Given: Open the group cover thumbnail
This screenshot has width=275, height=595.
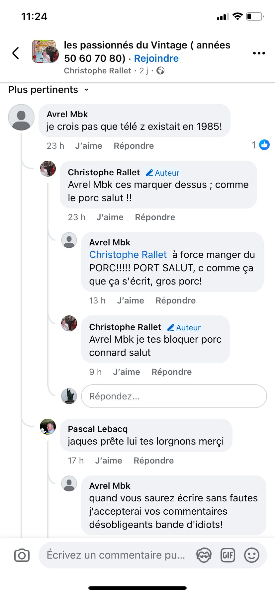Looking at the screenshot, I should [46, 51].
